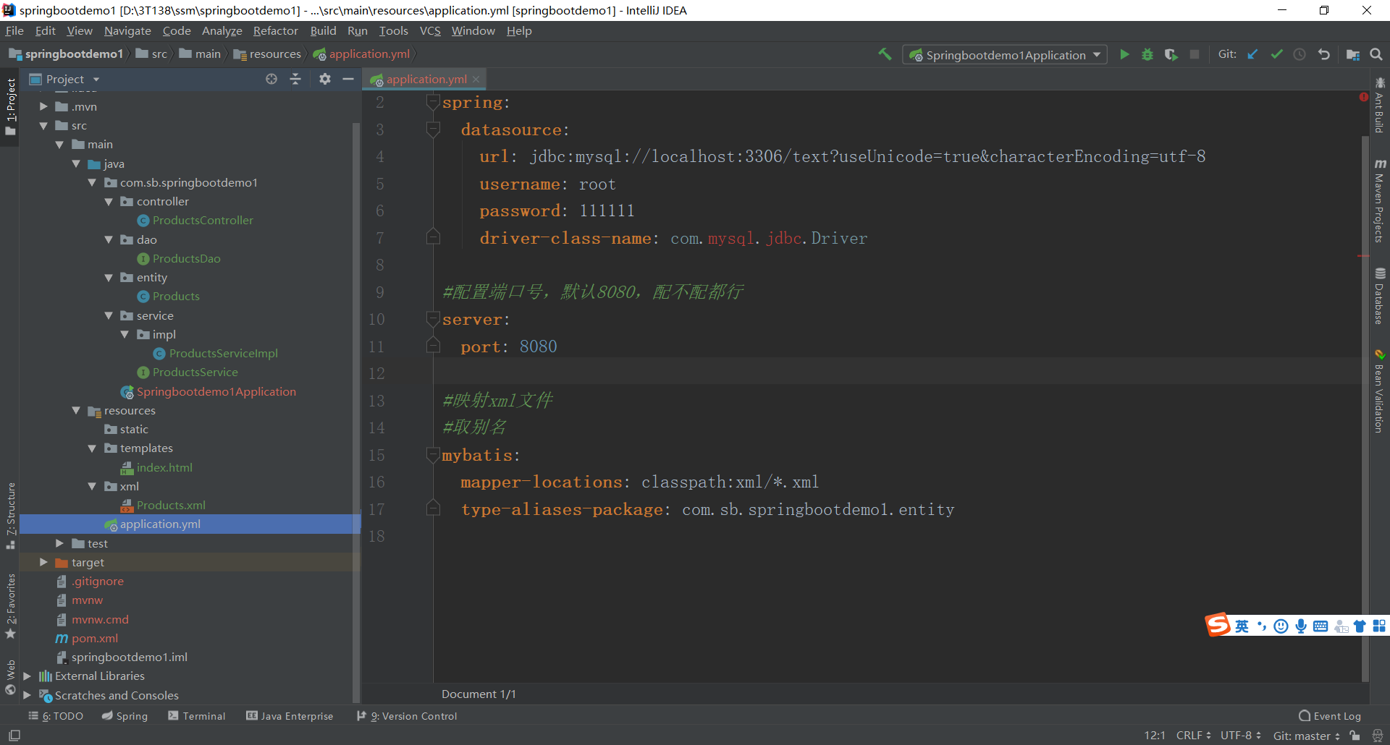Open the Event Log
Screen dimensions: 1390x745
click(1330, 716)
